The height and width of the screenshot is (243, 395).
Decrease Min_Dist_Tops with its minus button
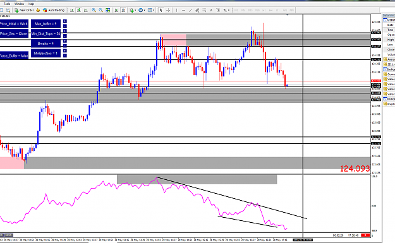(x=64, y=36)
